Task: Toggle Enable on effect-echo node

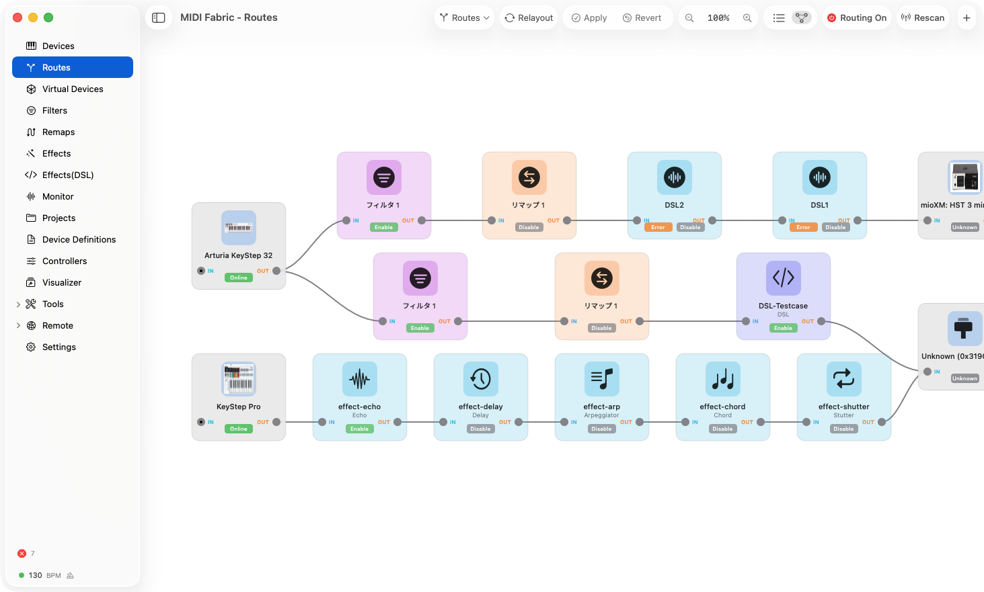Action: click(x=360, y=429)
